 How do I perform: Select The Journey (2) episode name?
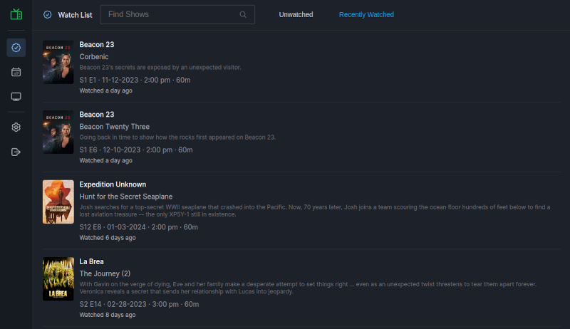click(x=105, y=273)
